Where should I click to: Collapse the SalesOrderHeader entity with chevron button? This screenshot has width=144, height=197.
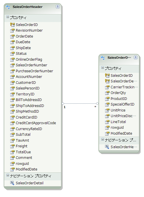point(58,6)
